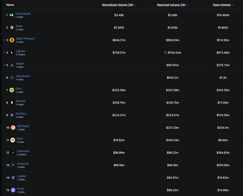This screenshot has width=243, height=196.
Task: Click the Grvt green logo icon
Action: click(x=12, y=90)
